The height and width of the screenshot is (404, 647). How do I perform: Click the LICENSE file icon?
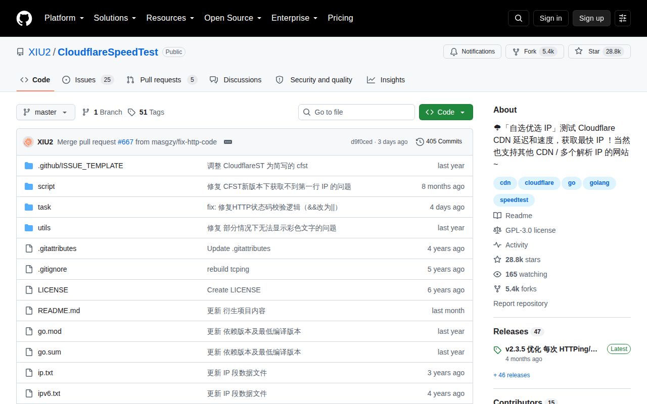point(29,290)
